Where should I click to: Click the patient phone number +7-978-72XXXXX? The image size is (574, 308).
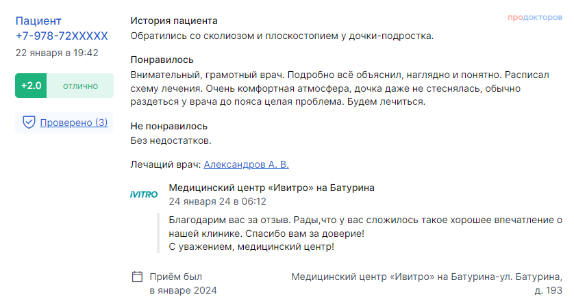[62, 36]
